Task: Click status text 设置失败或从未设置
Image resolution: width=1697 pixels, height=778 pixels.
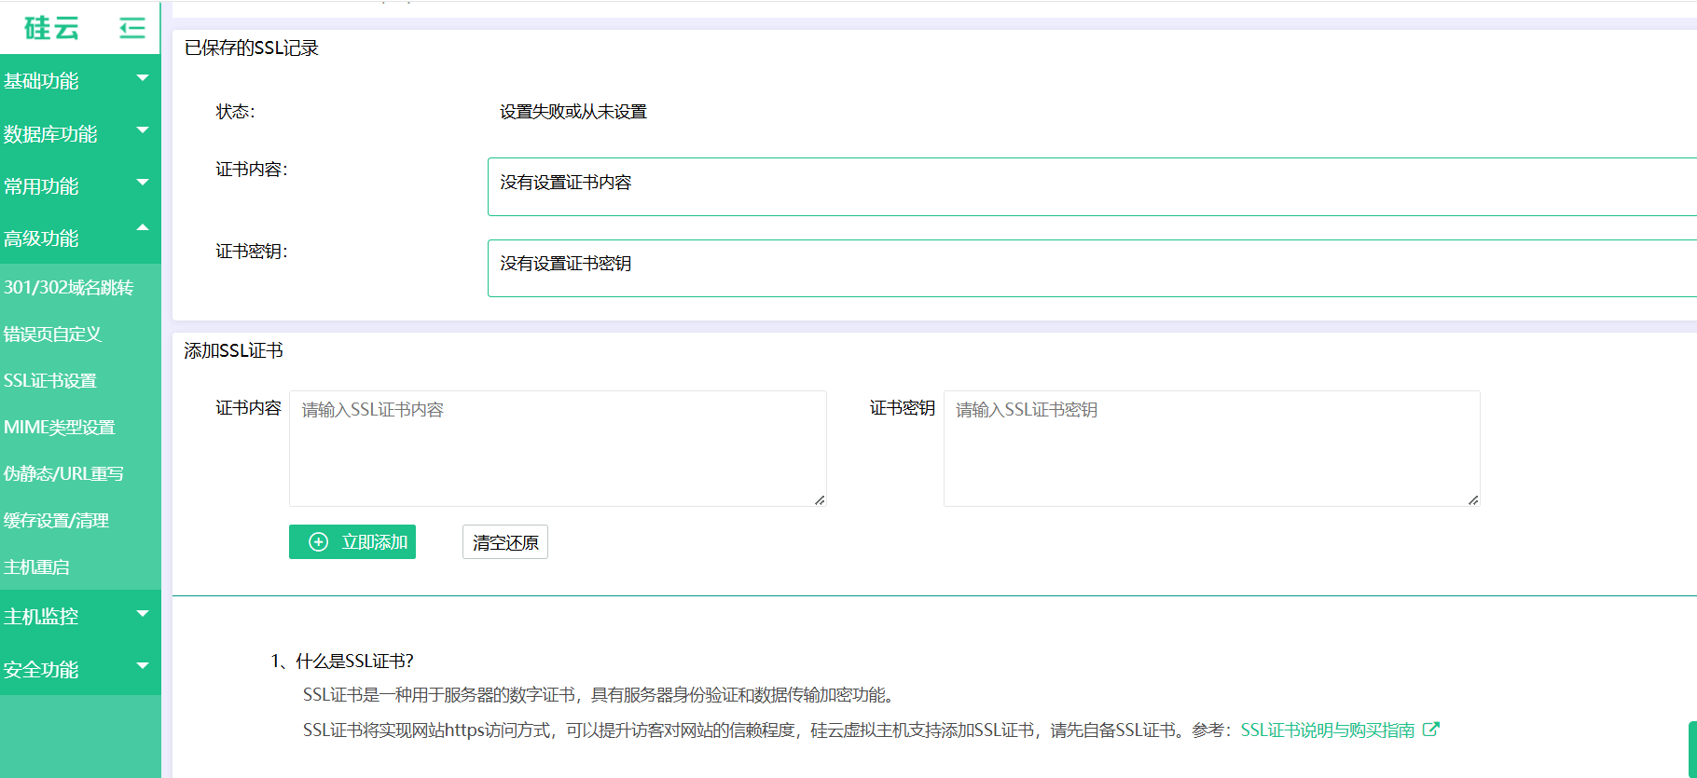Action: [573, 112]
